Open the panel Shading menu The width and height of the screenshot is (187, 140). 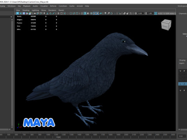pyautogui.click(x=26, y=10)
